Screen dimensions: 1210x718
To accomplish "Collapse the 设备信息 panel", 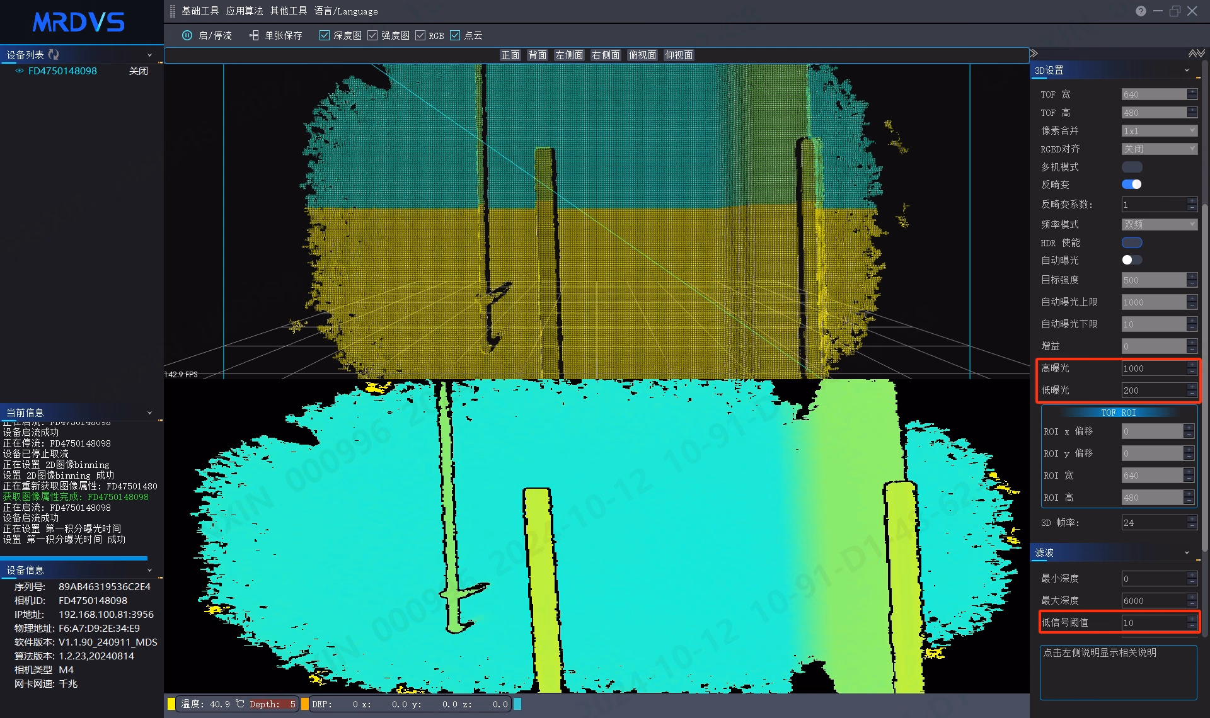I will (149, 571).
